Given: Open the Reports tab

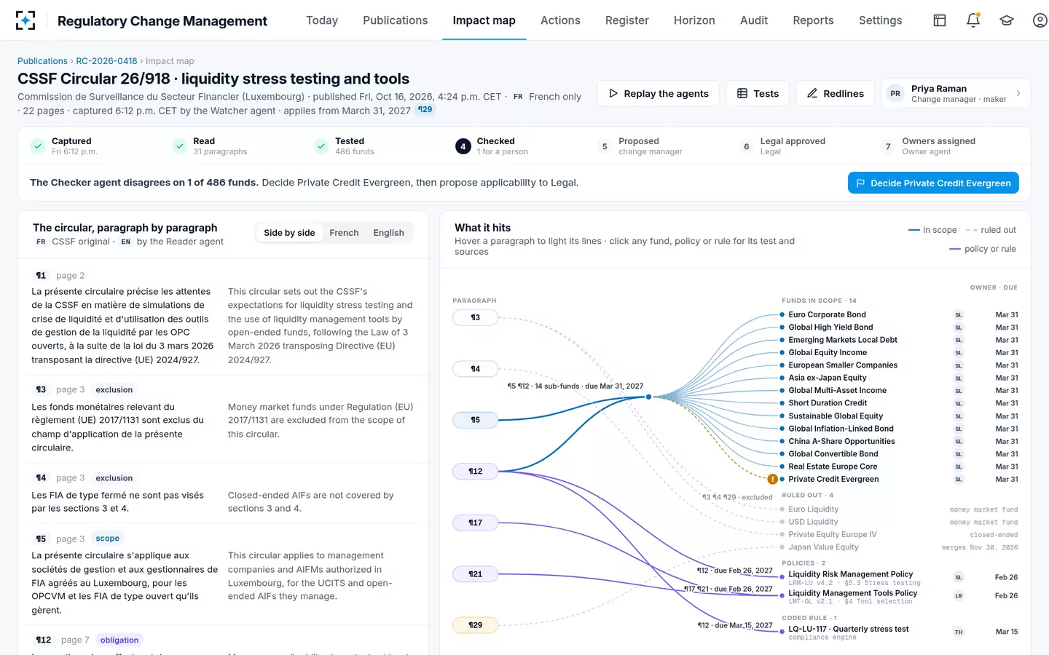Looking at the screenshot, I should 813,20.
